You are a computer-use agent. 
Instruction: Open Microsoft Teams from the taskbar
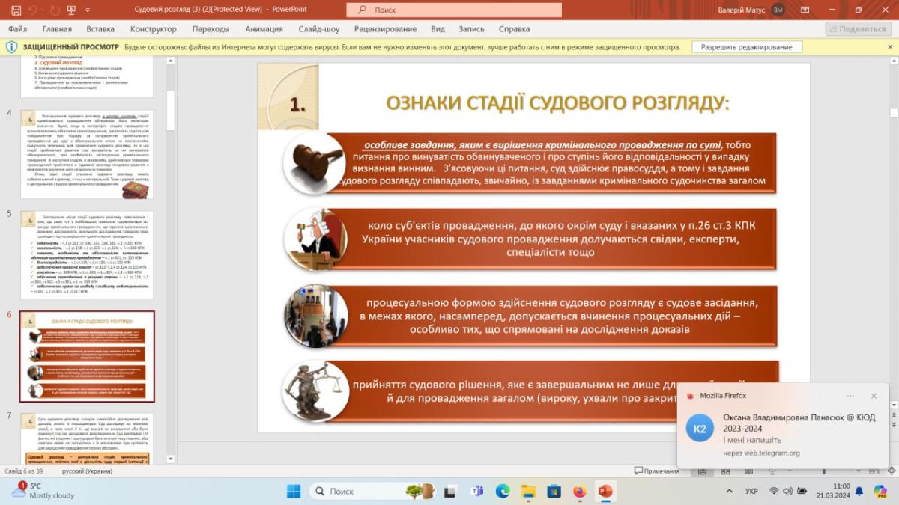click(x=476, y=492)
